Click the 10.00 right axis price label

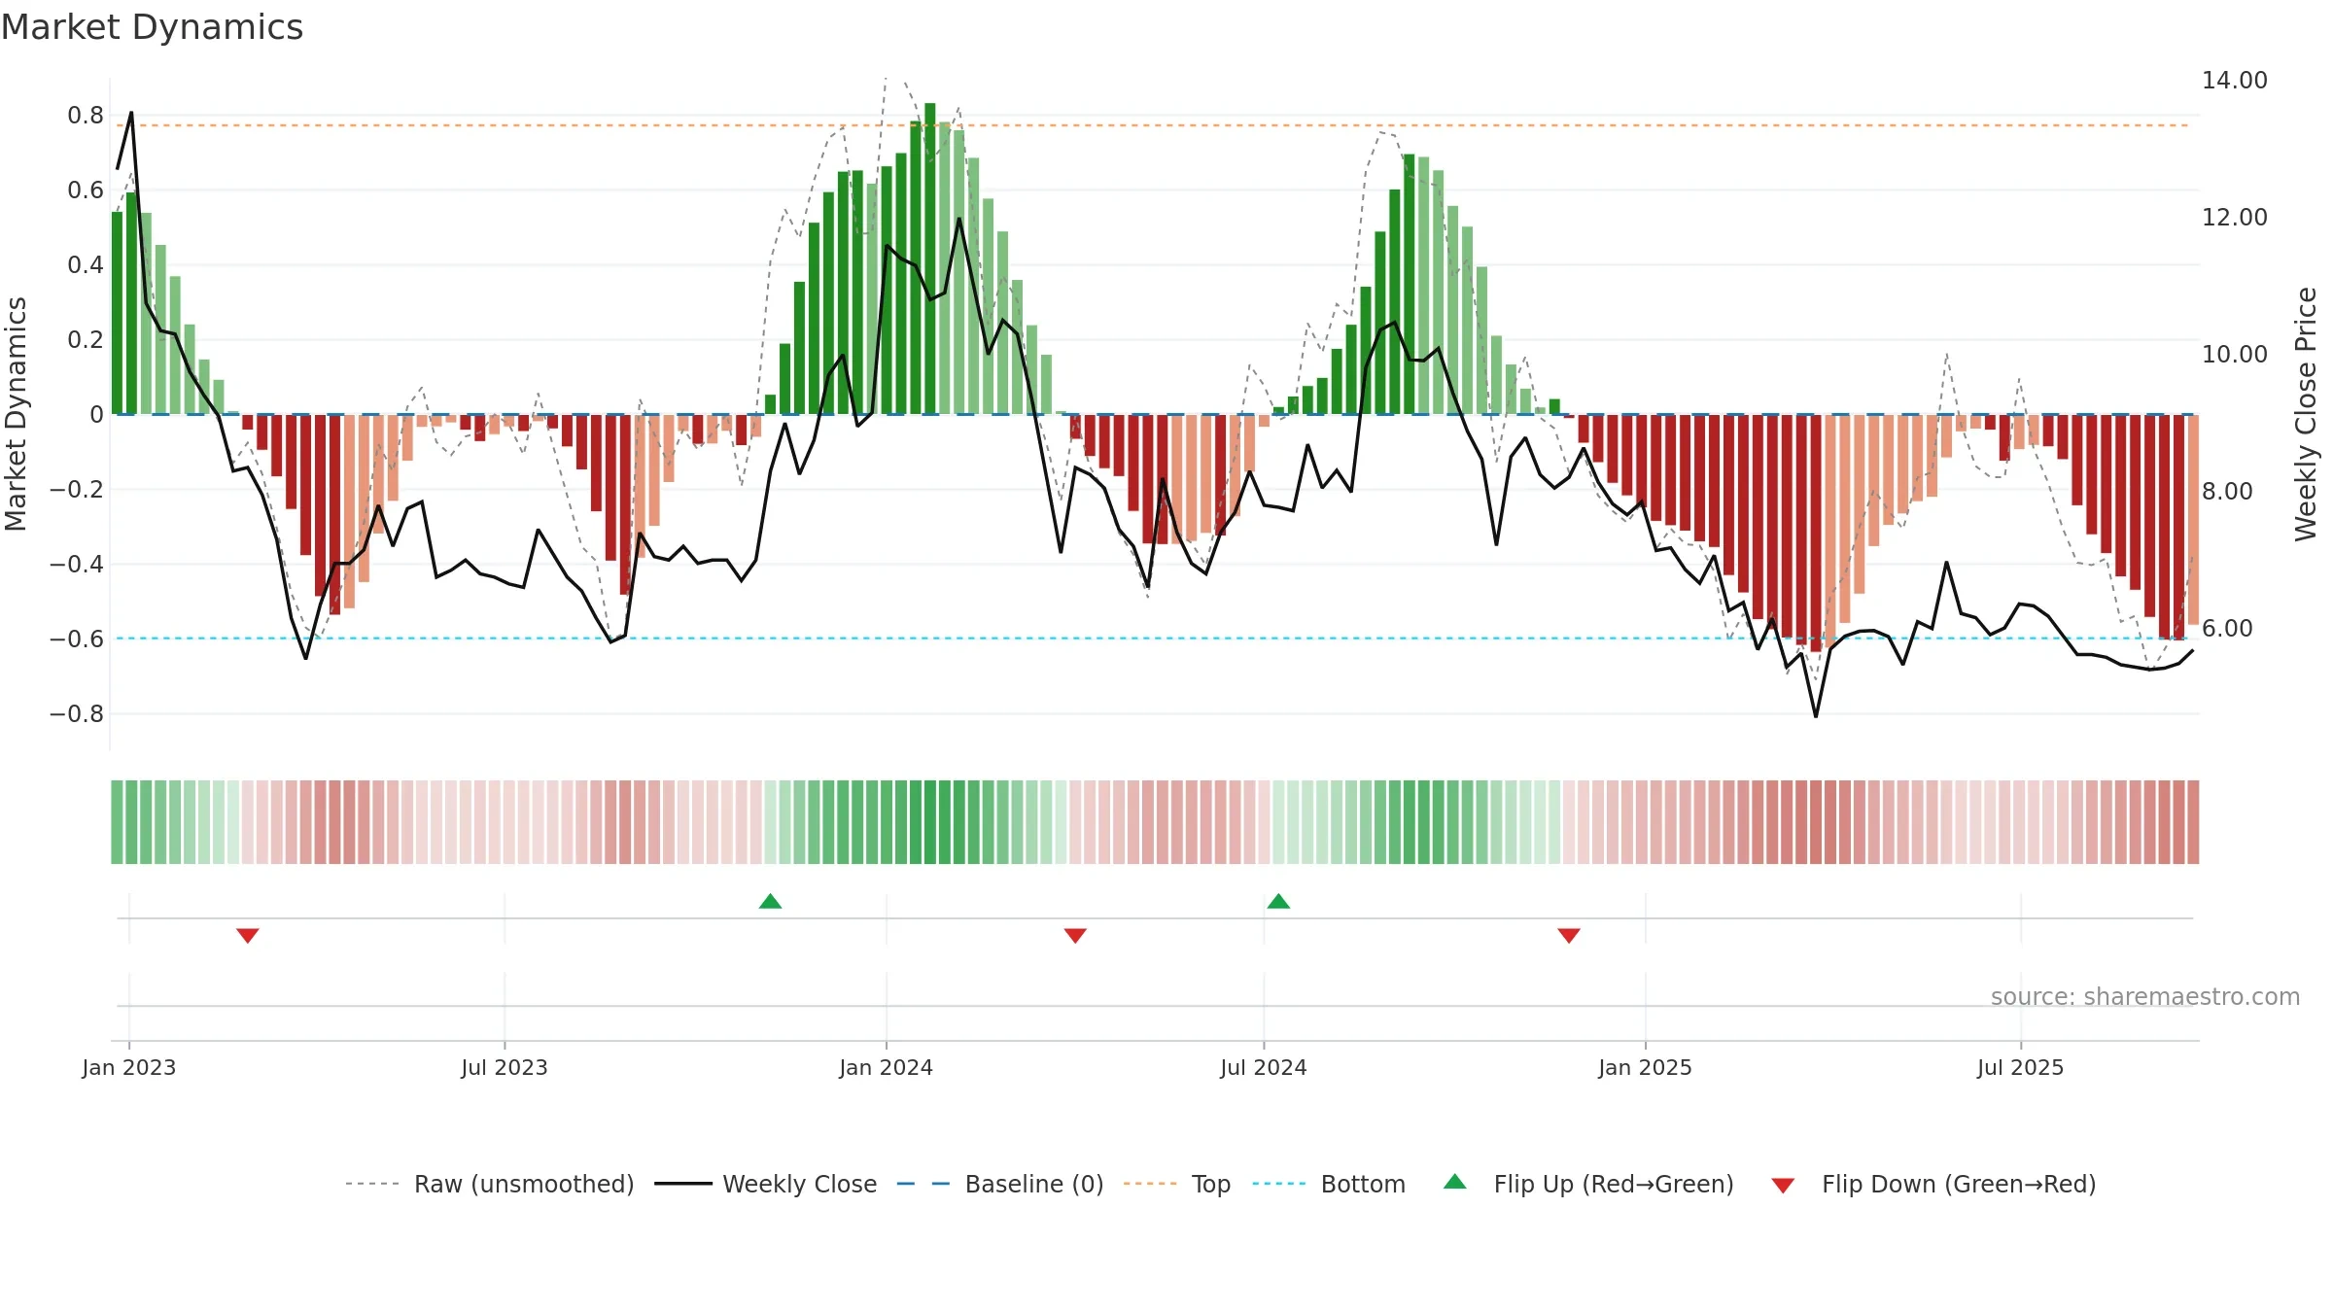(x=2235, y=355)
